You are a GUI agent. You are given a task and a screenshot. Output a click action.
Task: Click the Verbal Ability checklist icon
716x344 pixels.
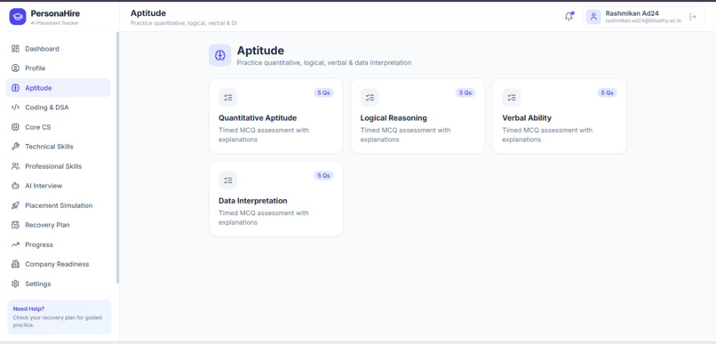click(512, 97)
